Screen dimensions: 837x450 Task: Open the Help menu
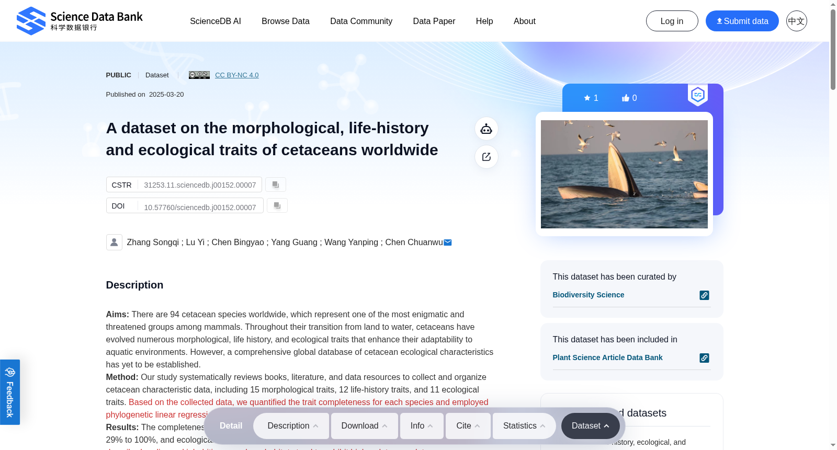pyautogui.click(x=484, y=21)
